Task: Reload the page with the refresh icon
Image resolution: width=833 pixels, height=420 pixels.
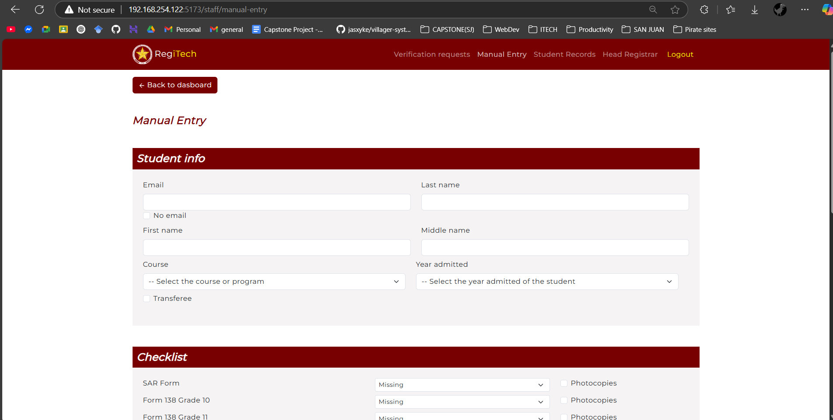Action: 39,10
